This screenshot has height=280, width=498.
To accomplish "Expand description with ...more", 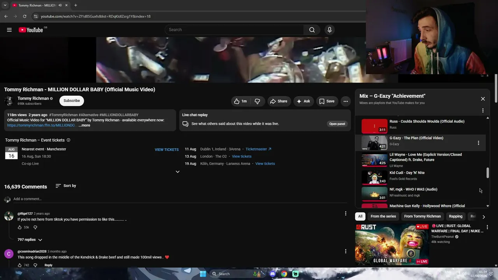I will click(x=84, y=125).
